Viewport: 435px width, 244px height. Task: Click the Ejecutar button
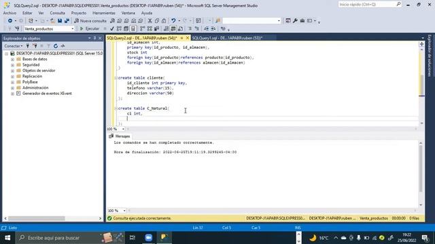point(90,28)
